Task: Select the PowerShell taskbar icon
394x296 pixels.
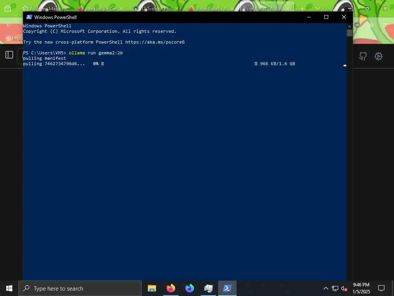Action: (227, 288)
